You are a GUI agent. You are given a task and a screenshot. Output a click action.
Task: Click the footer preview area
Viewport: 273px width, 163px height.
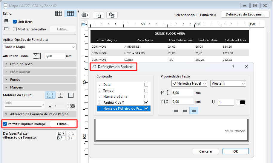tap(171, 130)
